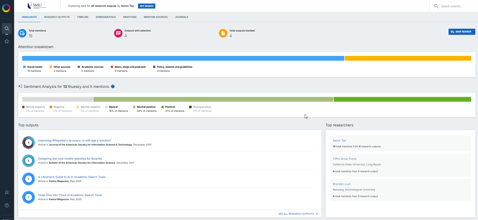Click the Deep Dive article attention donut

click(28, 197)
